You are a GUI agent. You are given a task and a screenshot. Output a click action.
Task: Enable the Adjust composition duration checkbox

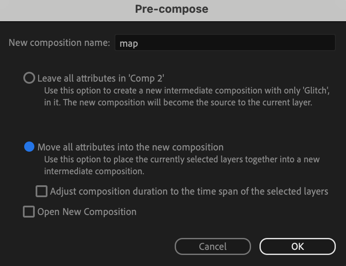click(41, 191)
